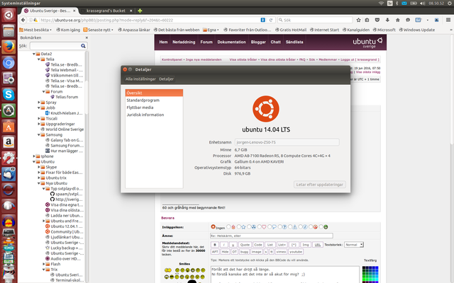Open Chromium browser from the launcher
Screen dimensions: 454x283
9,62
